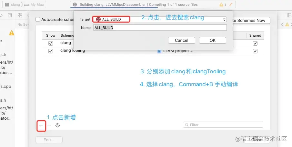Remove scheme with the minus button

tap(49, 125)
